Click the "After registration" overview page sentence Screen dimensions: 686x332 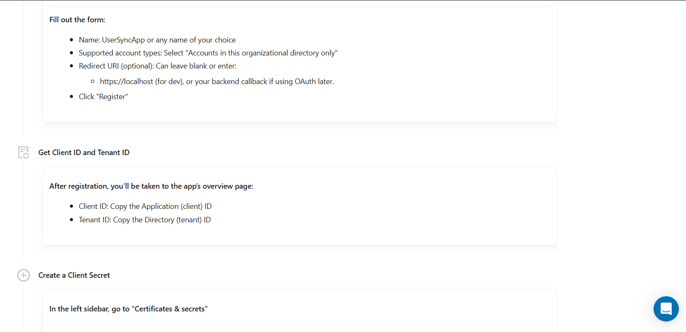point(151,186)
